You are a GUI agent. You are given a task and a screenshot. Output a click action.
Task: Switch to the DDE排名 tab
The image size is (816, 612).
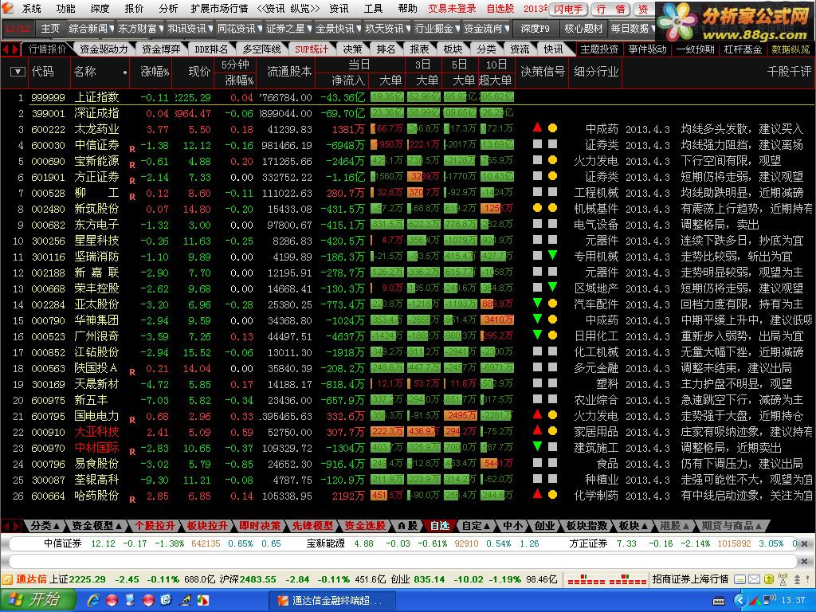[x=210, y=49]
